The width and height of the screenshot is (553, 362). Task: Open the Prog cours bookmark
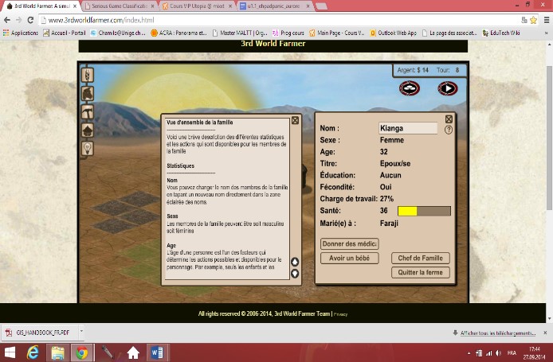tap(288, 33)
